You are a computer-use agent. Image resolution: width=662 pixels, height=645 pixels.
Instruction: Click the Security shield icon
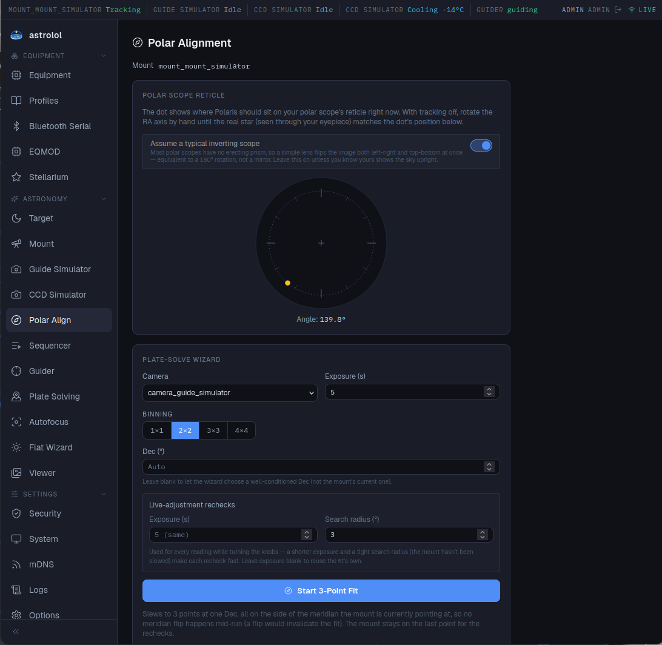click(x=16, y=513)
